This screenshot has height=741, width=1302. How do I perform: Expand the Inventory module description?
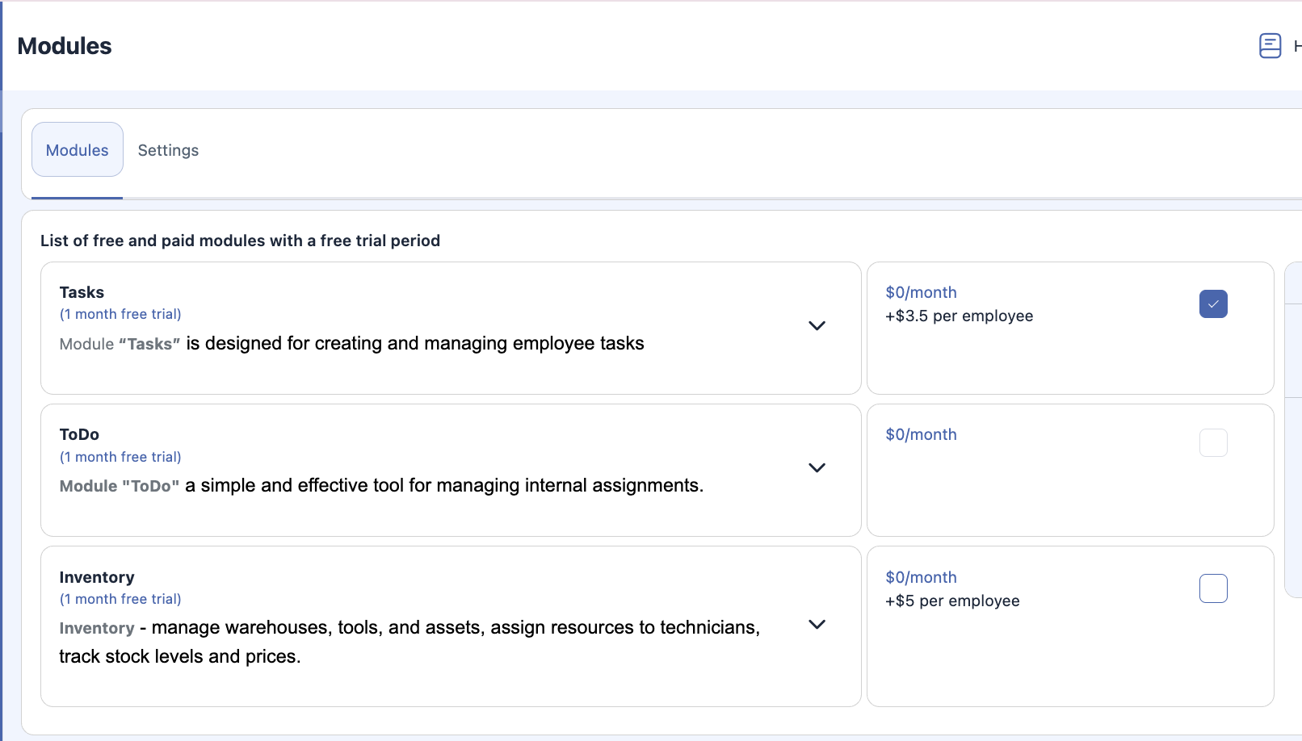pyautogui.click(x=817, y=625)
